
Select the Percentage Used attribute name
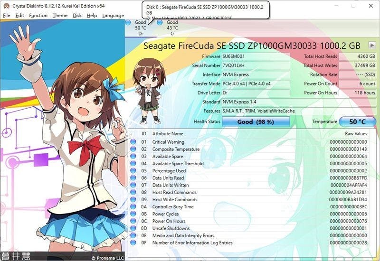point(169,171)
